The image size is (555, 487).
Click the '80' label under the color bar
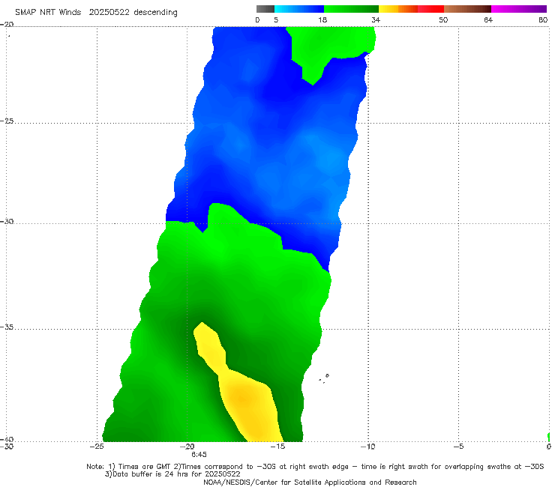543,20
